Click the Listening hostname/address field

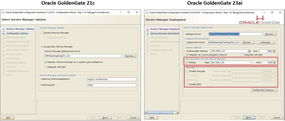pyautogui.click(x=112, y=79)
